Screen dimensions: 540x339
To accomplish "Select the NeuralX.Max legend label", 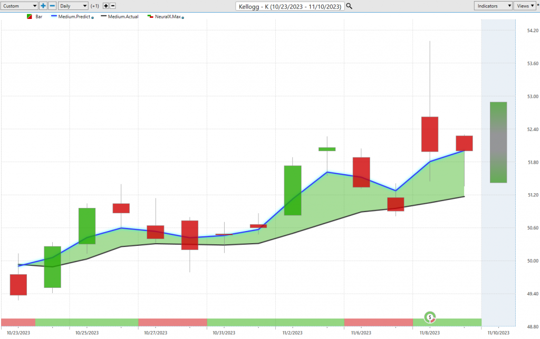I will coord(168,16).
